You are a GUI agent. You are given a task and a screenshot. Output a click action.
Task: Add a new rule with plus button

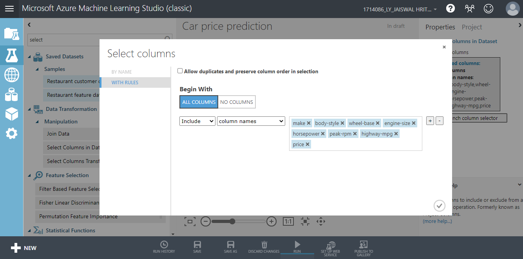pos(430,121)
